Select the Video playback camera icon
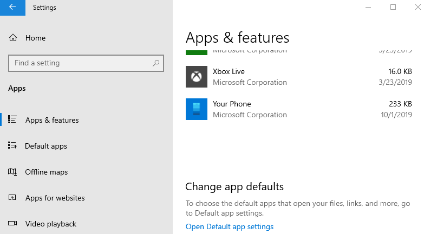The width and height of the screenshot is (424, 234). click(x=12, y=223)
